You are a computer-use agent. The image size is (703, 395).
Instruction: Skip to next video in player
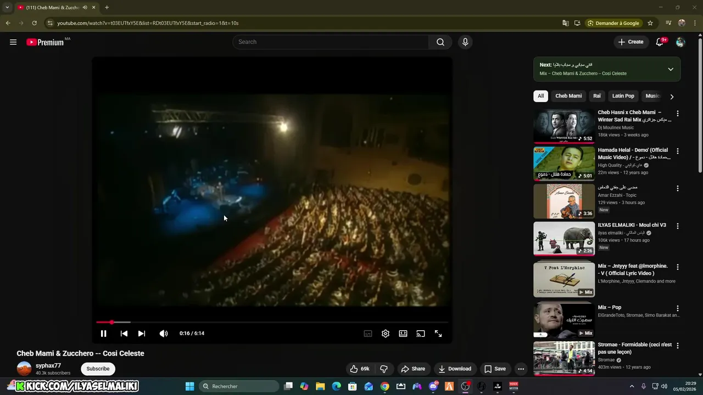tap(142, 334)
